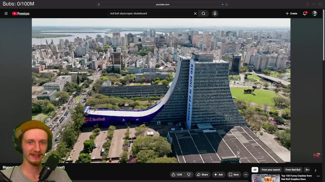Save video to a playlist

click(x=234, y=175)
